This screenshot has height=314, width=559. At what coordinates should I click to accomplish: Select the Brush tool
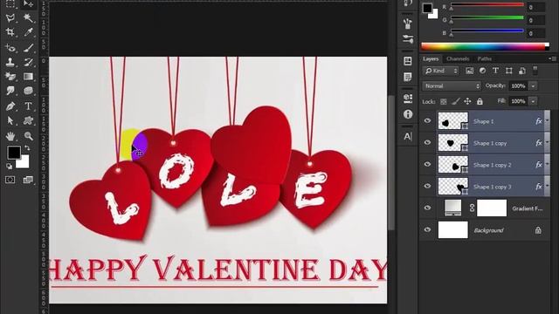pos(28,47)
